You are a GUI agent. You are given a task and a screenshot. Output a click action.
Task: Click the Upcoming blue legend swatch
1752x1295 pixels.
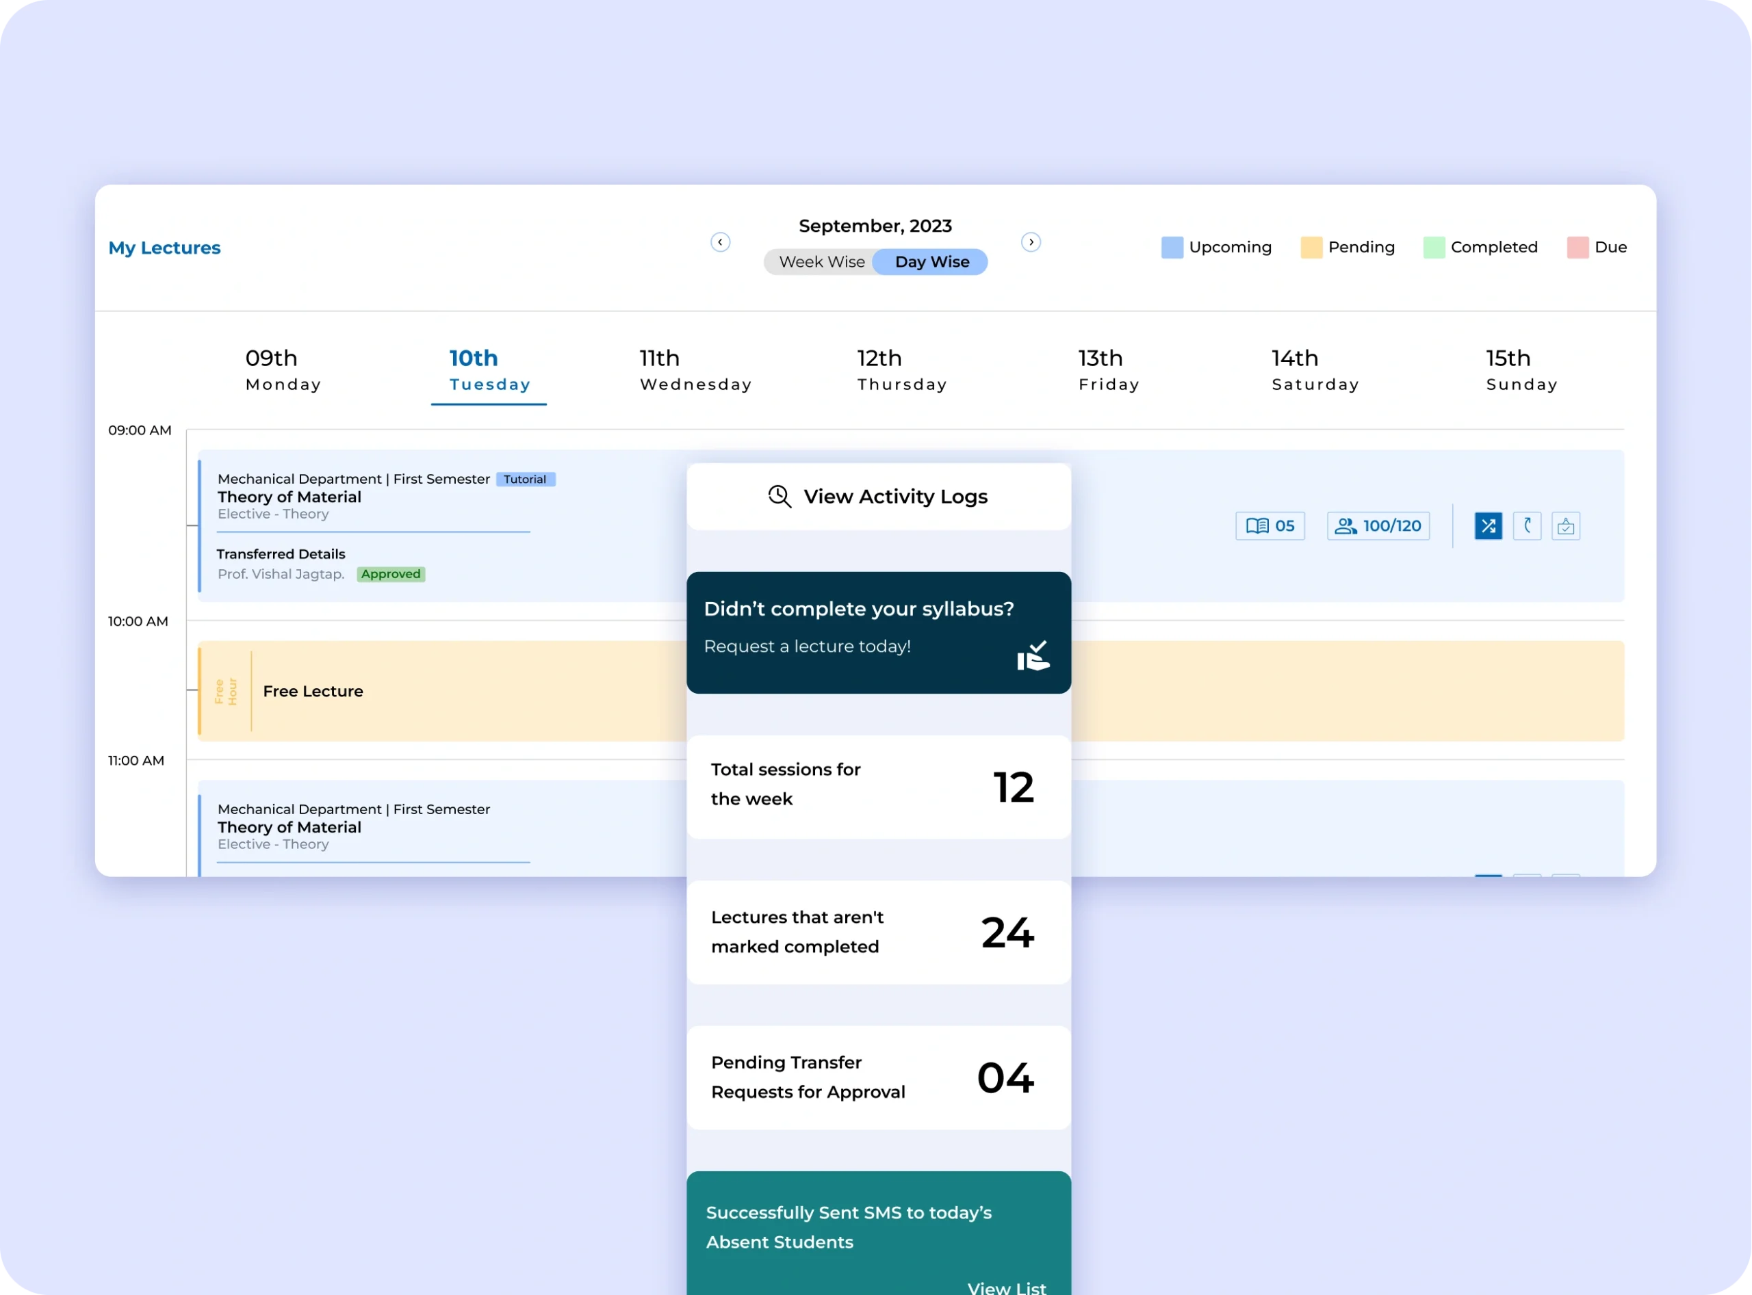tap(1172, 248)
